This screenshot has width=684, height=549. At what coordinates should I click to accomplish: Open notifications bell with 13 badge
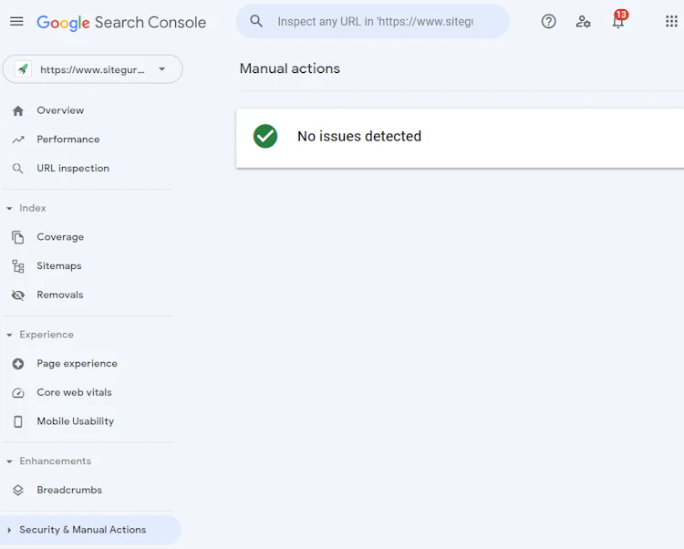coord(618,20)
